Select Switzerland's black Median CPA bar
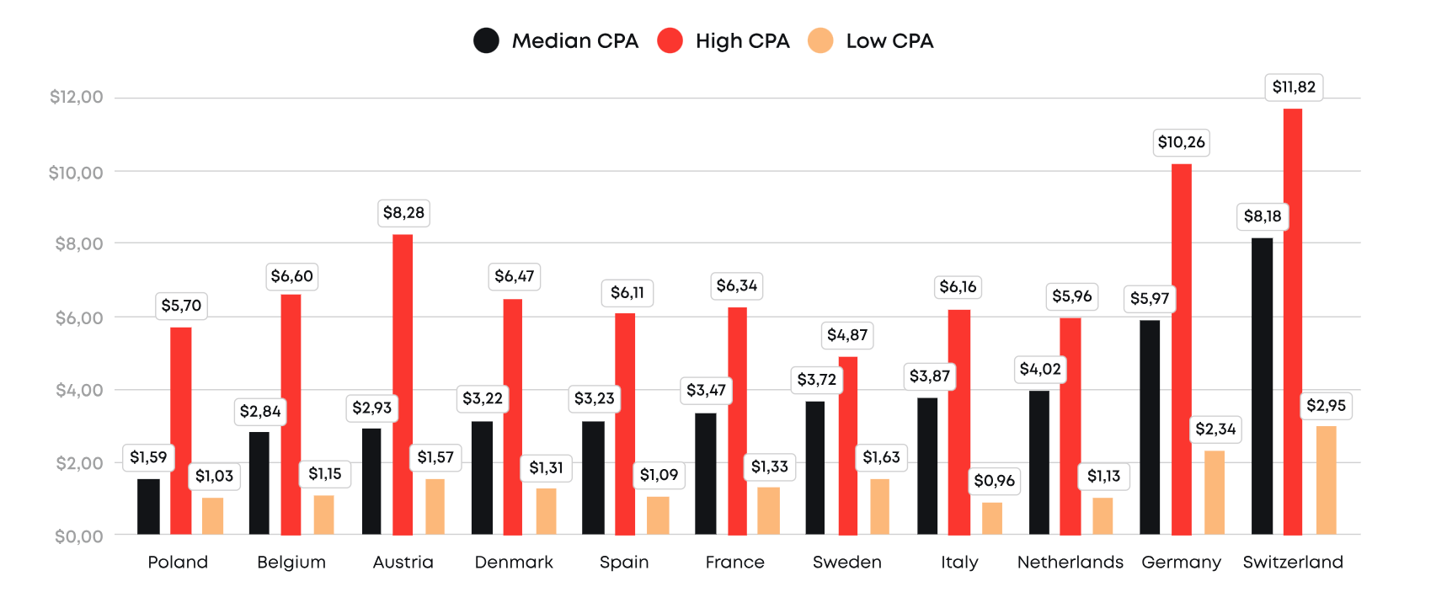Viewport: 1447px width, 608px height. [1262, 386]
